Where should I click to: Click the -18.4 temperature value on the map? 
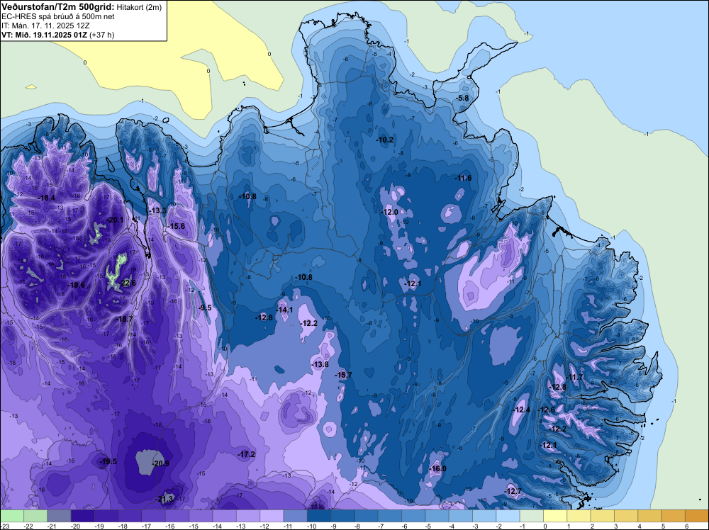click(47, 198)
